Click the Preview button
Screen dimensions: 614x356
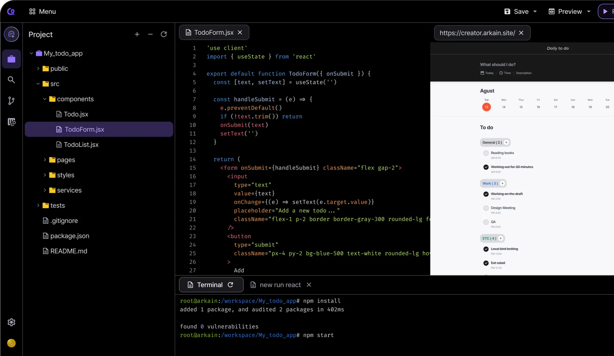(565, 11)
